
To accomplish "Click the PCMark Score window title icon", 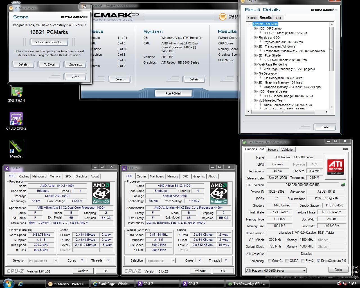I will (11, 8).
